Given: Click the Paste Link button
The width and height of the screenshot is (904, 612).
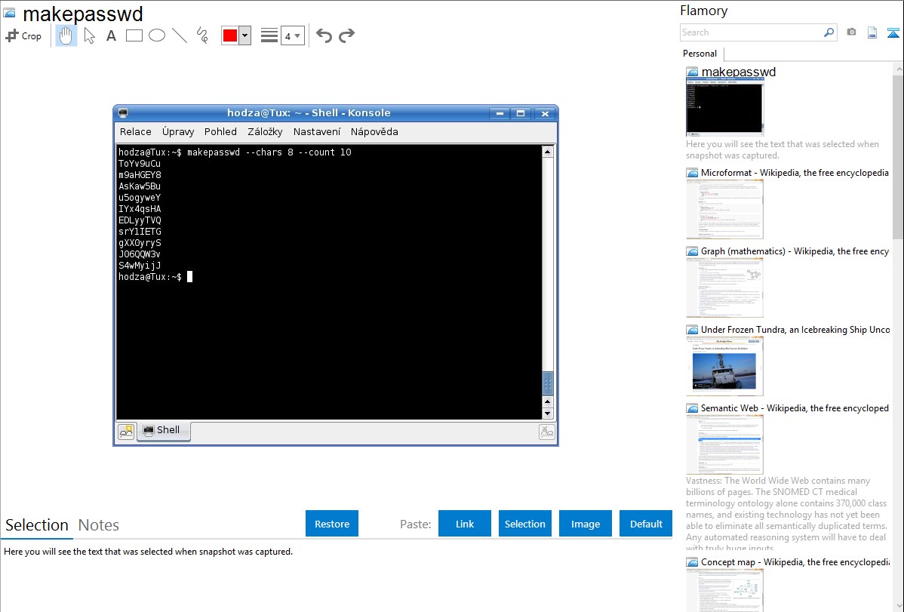Looking at the screenshot, I should tap(465, 524).
